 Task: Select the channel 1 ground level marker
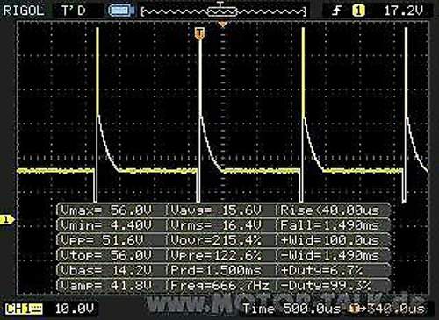6,219
